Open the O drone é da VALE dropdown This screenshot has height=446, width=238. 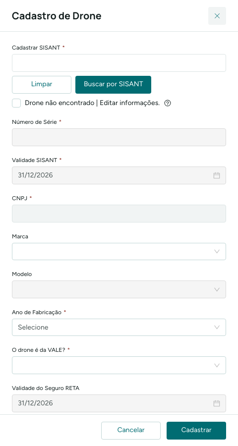[119, 365]
